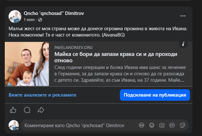The height and width of the screenshot is (136, 202).
Task: Open Qncho 'qnchosad' Dimitrov profile name
Action: point(54,13)
